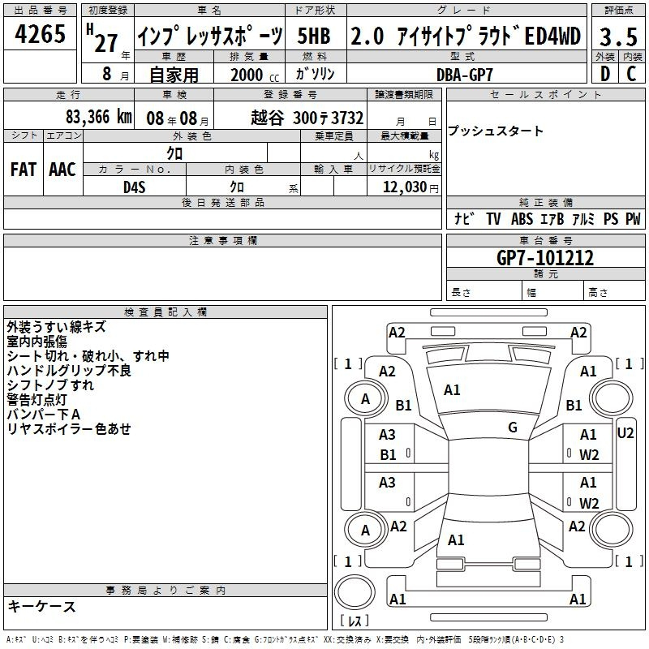This screenshot has width=649, height=649.
Task: Click the car name インプレッサスポーツ
Action: [x=209, y=37]
